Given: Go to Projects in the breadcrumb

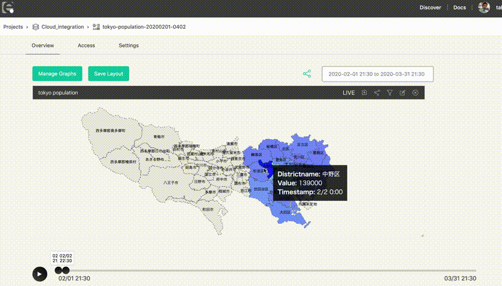Looking at the screenshot, I should [13, 27].
